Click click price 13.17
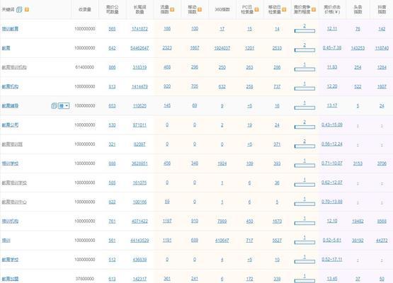Viewport: 393px width, 283px height. [x=332, y=105]
